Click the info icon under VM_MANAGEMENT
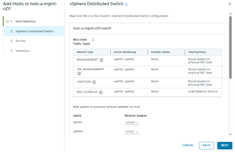 [x=79, y=74]
